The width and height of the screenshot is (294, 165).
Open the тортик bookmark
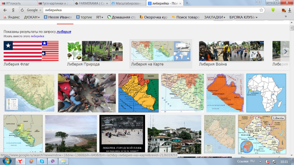[x=84, y=17]
